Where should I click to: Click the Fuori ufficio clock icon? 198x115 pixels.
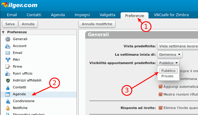8,74
